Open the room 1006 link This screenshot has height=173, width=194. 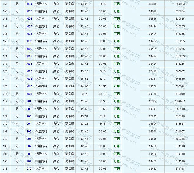pyautogui.click(x=29, y=19)
